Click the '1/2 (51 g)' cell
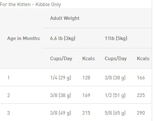 click(115, 95)
